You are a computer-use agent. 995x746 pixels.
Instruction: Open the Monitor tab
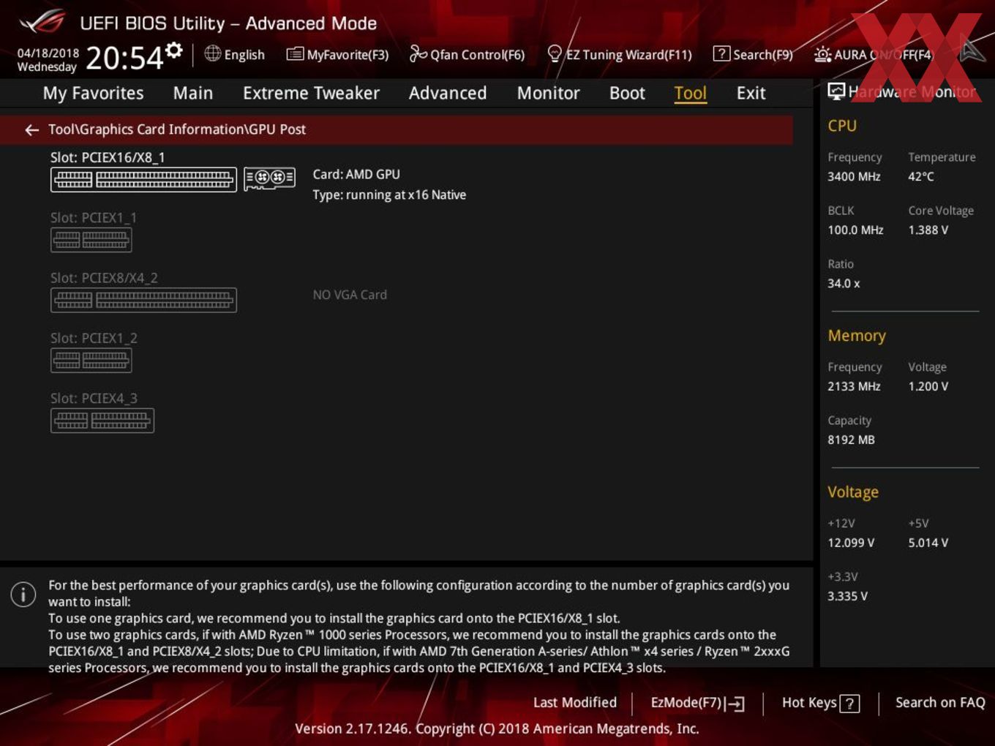point(548,93)
